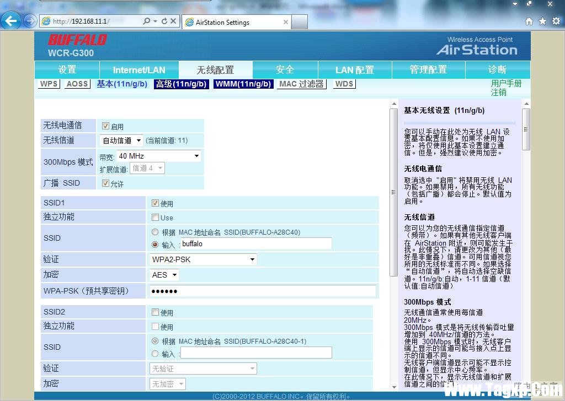Open SSID2 验证 无验证 dropdown

(203, 369)
